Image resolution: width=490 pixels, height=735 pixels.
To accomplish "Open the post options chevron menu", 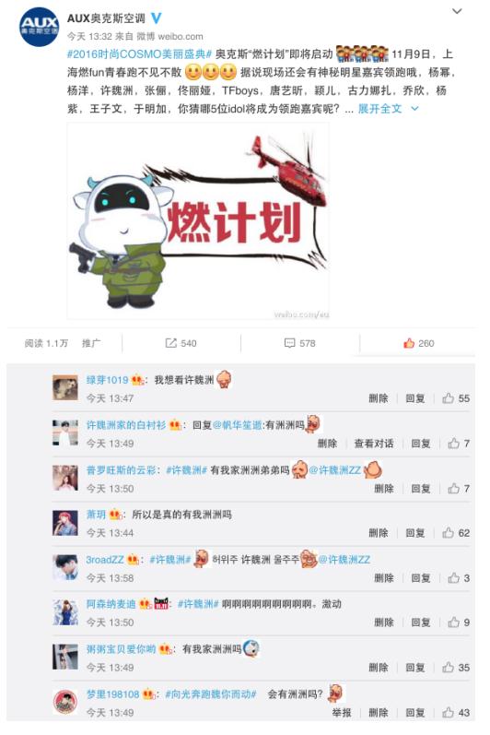I will (x=457, y=11).
